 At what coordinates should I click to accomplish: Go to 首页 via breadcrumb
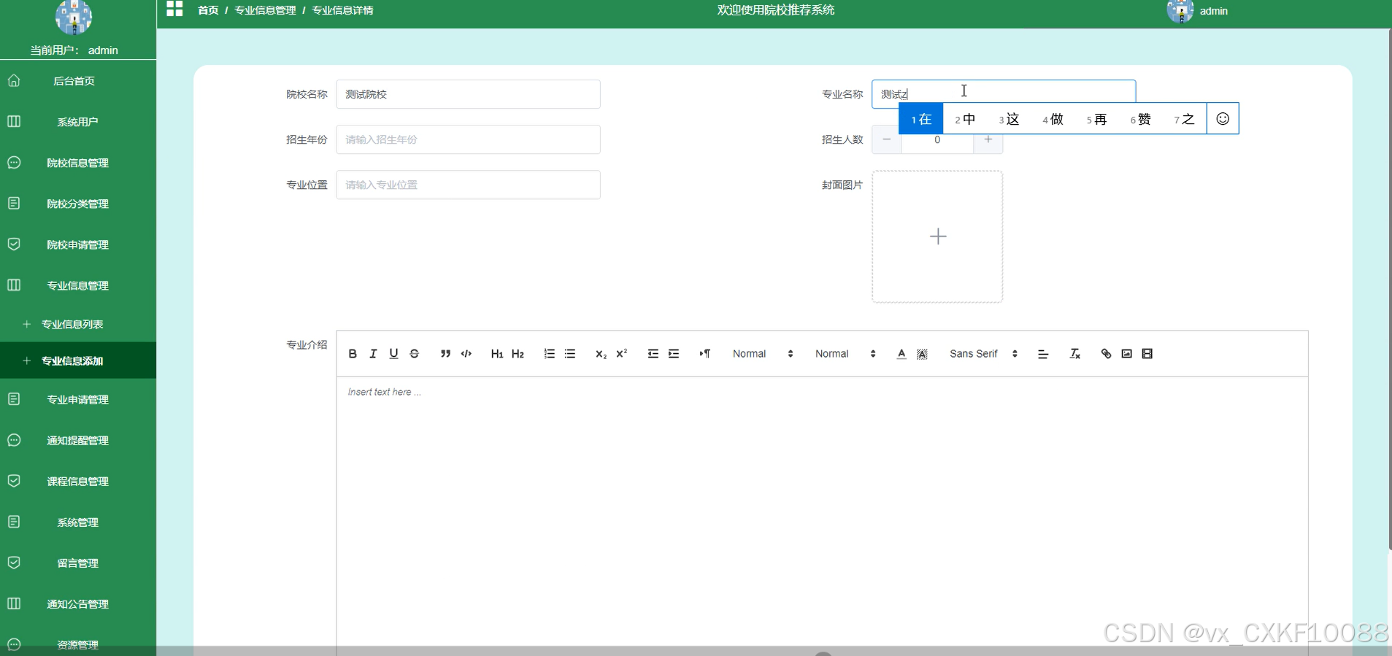pos(208,10)
